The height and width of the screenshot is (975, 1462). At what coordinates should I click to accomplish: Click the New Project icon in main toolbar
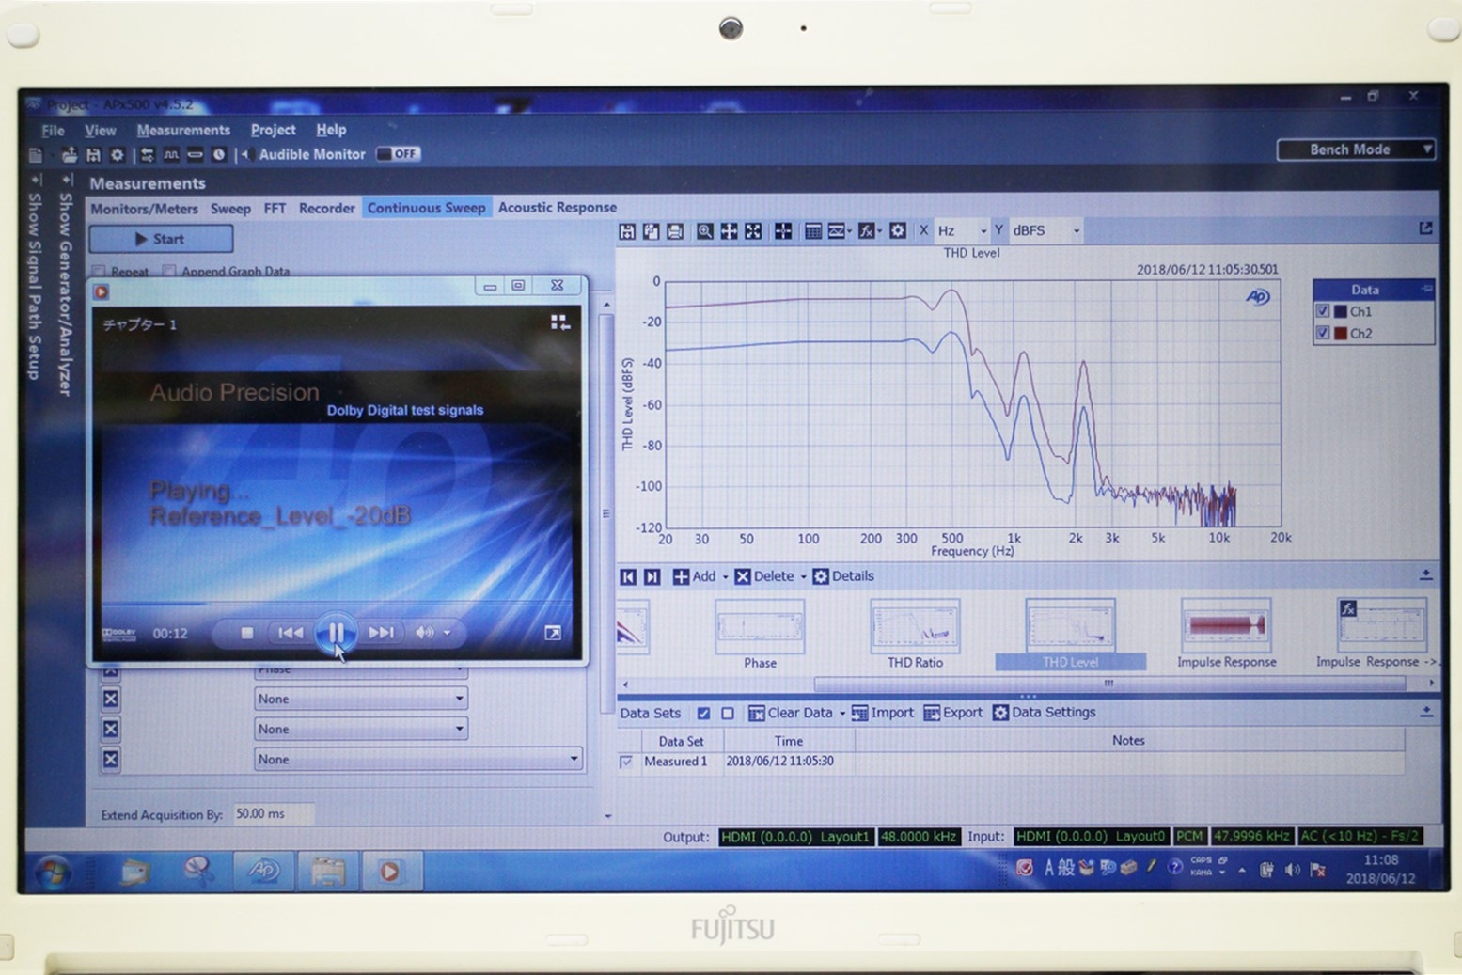click(x=36, y=155)
